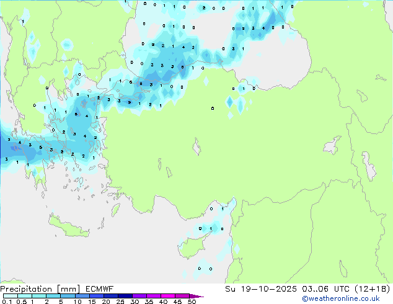Click the legend value label '0.5'

[x=21, y=302]
